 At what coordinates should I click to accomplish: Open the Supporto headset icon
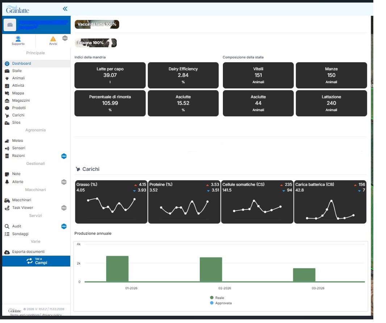(18, 38)
